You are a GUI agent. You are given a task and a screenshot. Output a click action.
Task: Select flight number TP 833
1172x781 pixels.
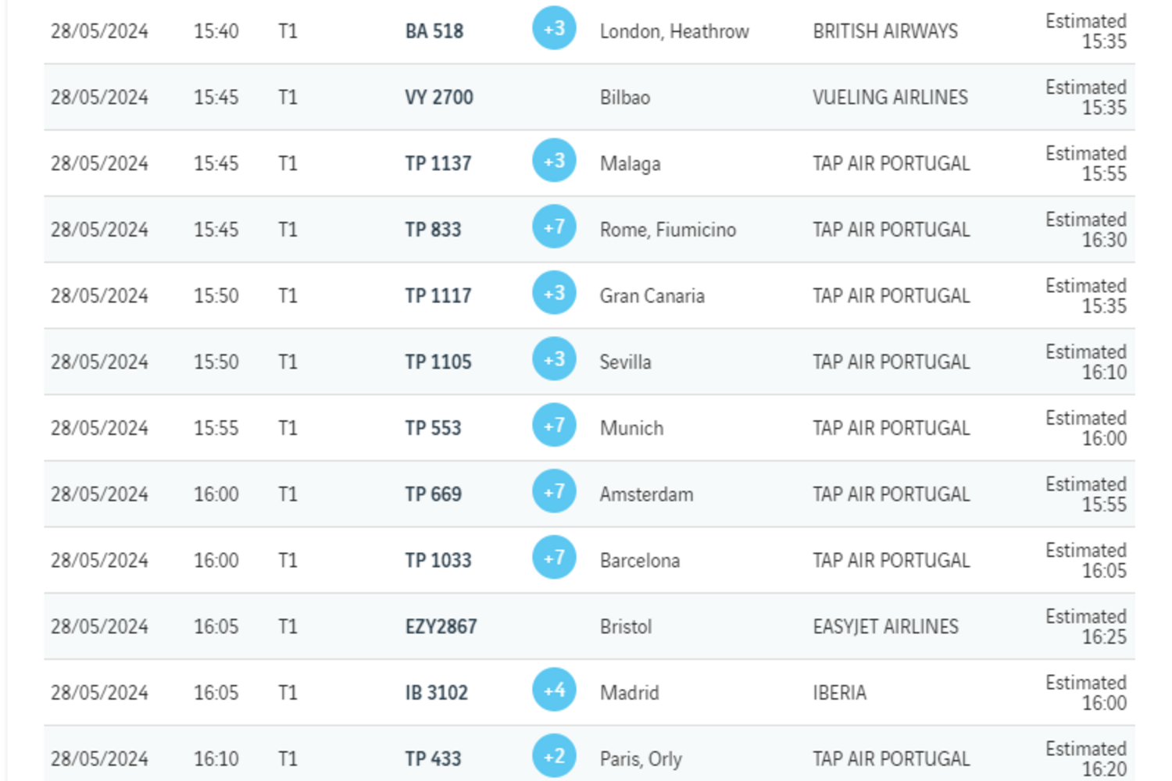[433, 230]
